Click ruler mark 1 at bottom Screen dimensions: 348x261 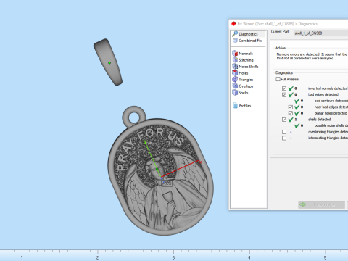click(22, 257)
